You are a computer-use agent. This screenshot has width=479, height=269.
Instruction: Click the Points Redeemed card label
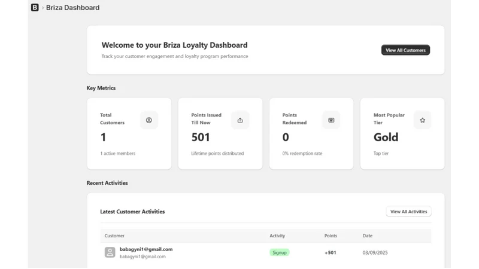point(295,118)
